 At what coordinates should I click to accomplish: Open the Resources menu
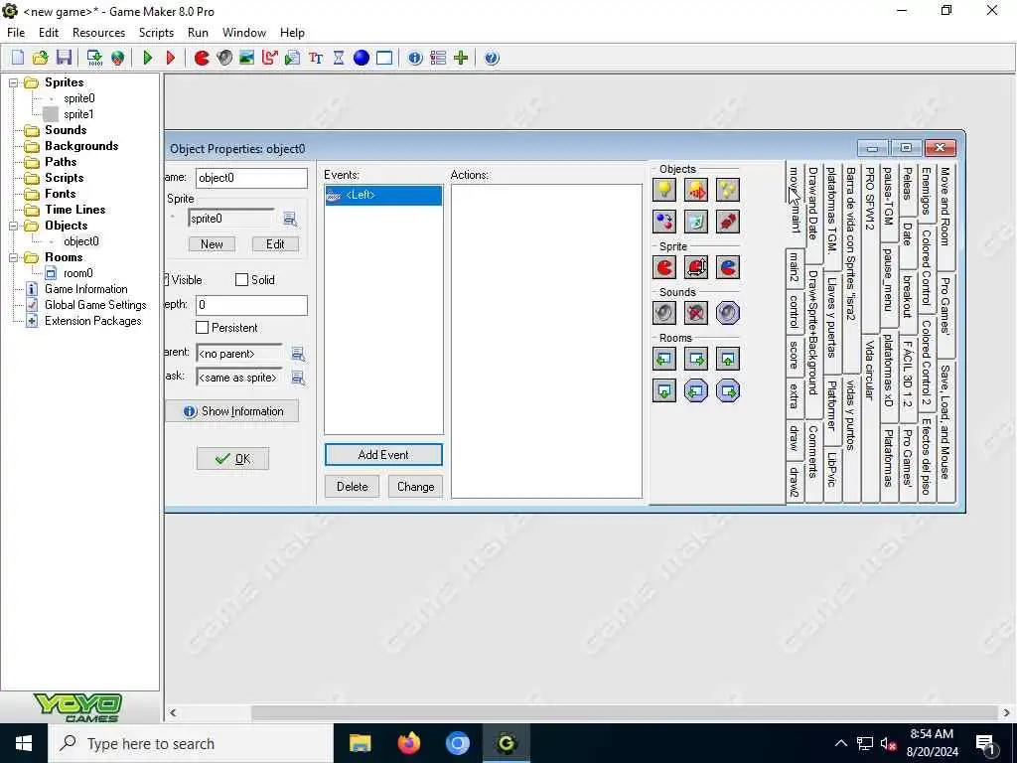coord(98,33)
